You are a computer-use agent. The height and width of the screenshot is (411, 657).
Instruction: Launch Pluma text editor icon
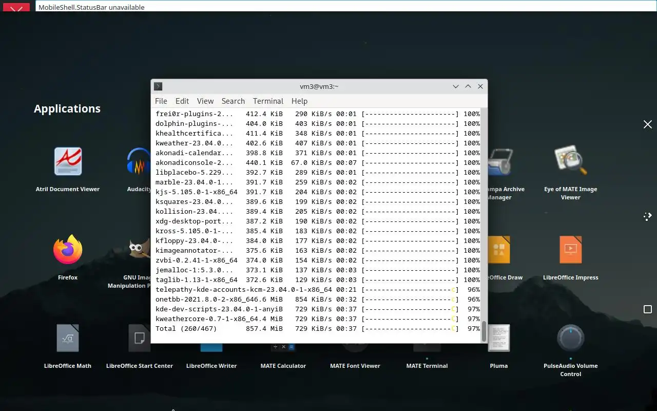pos(499,338)
